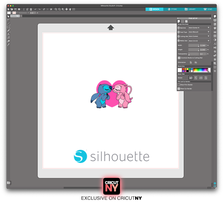The width and height of the screenshot is (223, 202).
Task: Close the Page Setup panel
Action: click(x=210, y=18)
